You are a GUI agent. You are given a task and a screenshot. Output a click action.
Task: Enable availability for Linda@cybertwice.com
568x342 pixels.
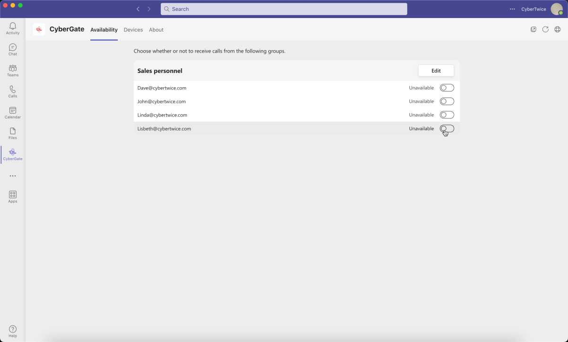pos(447,115)
